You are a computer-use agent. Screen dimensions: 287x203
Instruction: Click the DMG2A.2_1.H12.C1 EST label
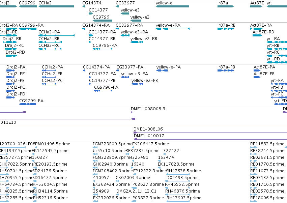tap(136, 191)
